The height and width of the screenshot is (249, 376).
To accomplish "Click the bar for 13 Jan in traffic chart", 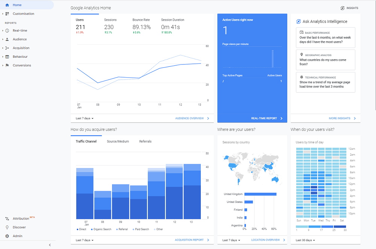I will point(192,192).
